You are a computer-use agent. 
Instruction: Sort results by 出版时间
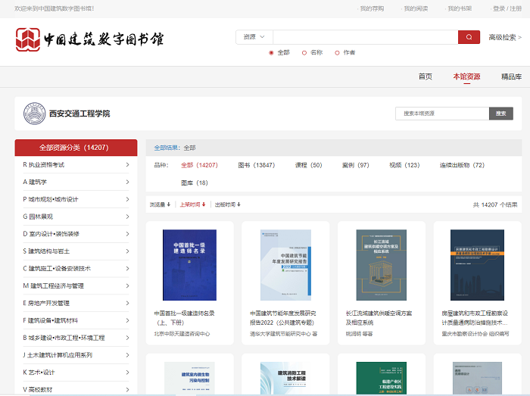pos(228,204)
